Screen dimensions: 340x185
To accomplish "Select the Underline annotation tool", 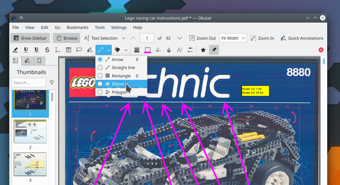I will click(26, 50).
